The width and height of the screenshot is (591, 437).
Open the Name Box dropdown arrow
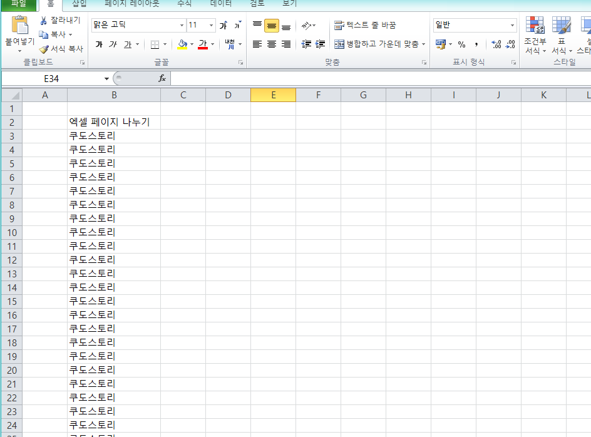(106, 79)
